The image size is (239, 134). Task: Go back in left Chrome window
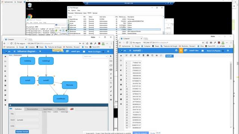click(4, 44)
